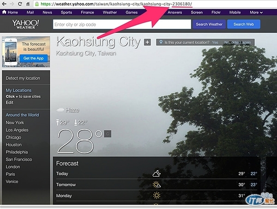This screenshot has height=209, width=277.
Task: Select Paris from city list
Action: coord(10,174)
